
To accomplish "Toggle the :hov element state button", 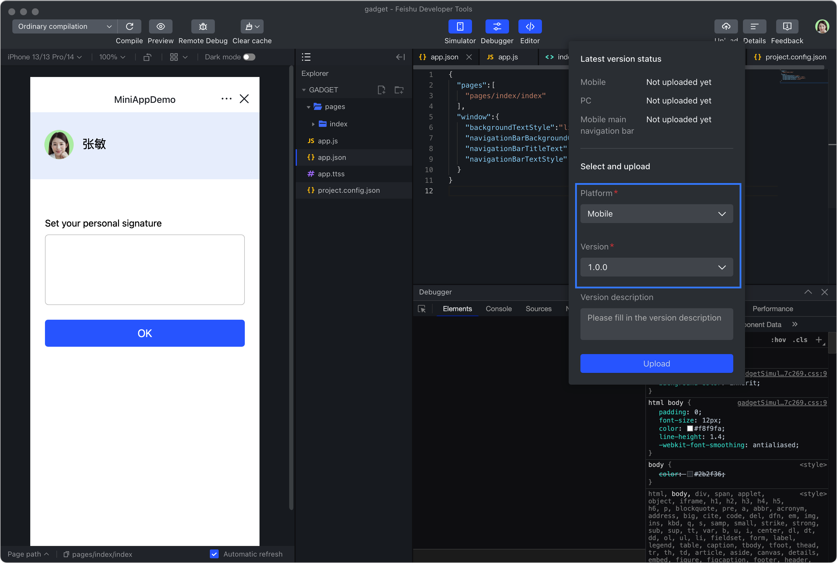I will tap(778, 340).
